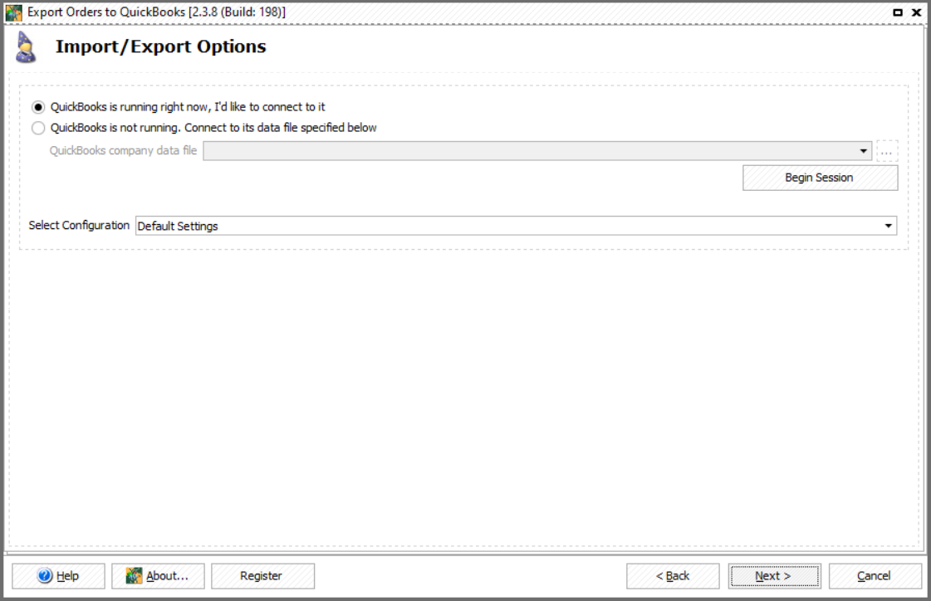Click the Default Settings configuration field
The image size is (931, 601).
point(516,226)
